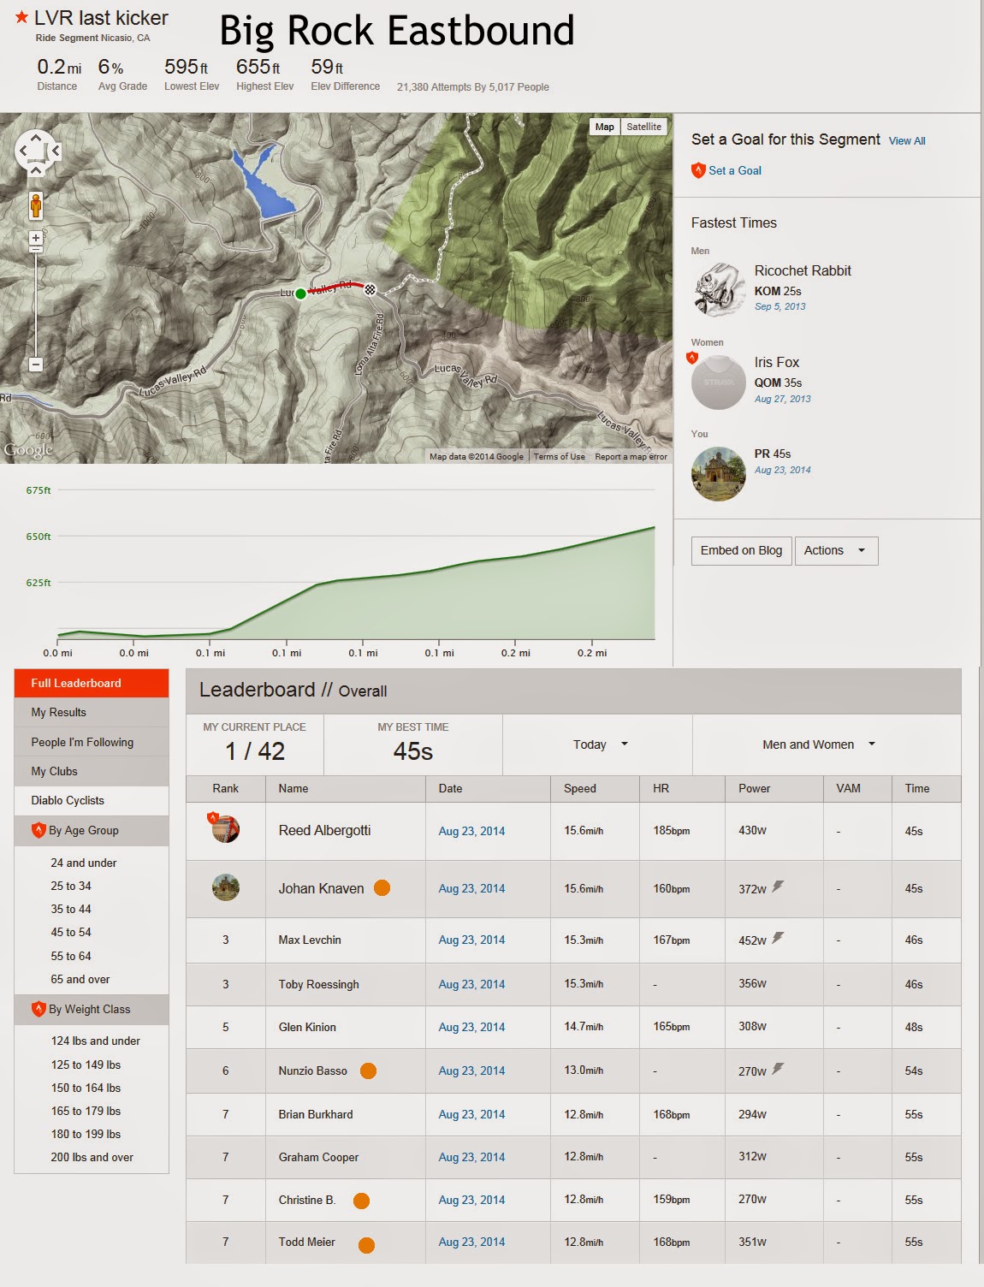The height and width of the screenshot is (1287, 984).
Task: Click the Embed on Blog button
Action: (x=741, y=550)
